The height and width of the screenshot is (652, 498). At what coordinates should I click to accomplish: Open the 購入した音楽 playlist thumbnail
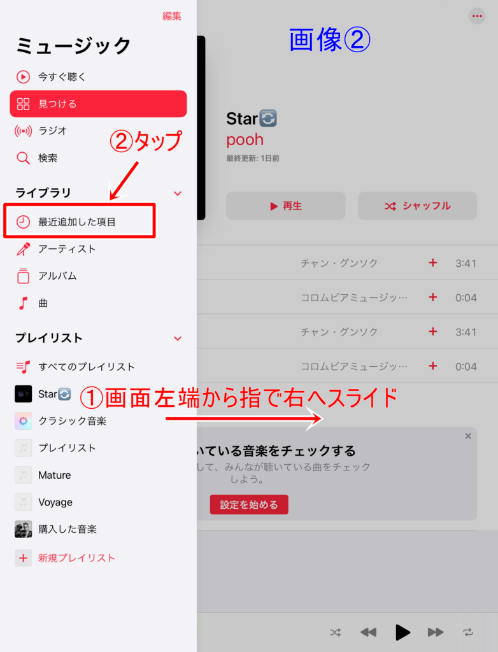24,529
